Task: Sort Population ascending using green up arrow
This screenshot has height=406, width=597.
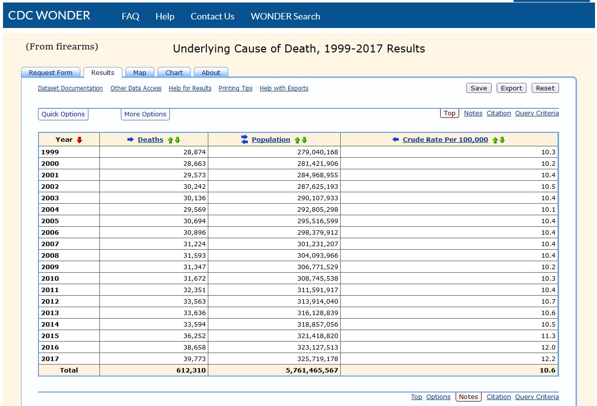Action: (x=297, y=140)
